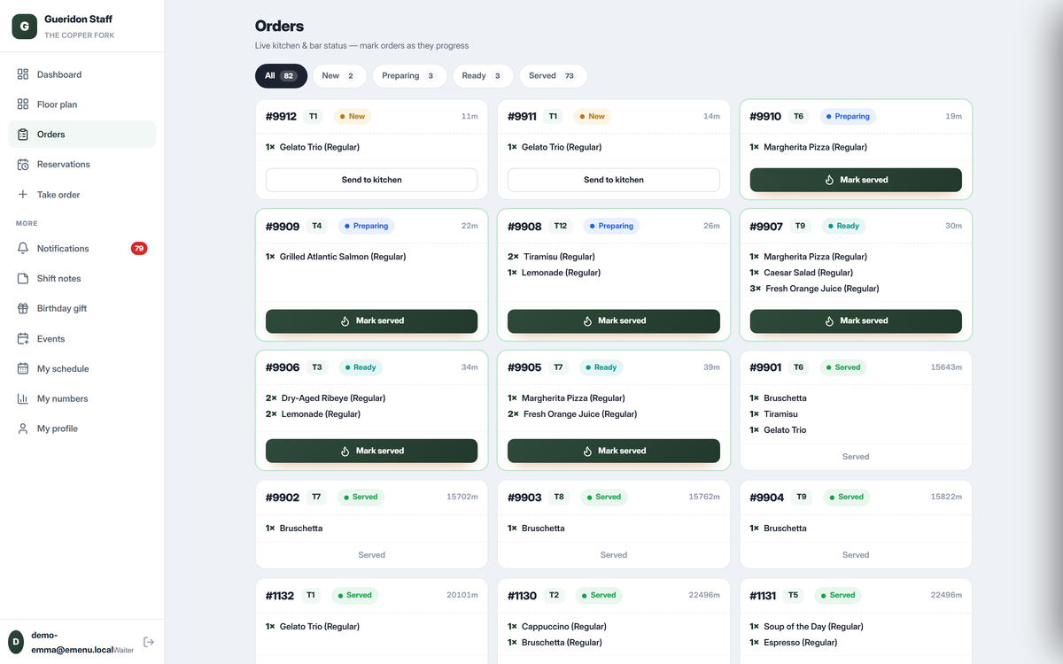
Task: Click Mark served on order #9905
Action: point(614,451)
